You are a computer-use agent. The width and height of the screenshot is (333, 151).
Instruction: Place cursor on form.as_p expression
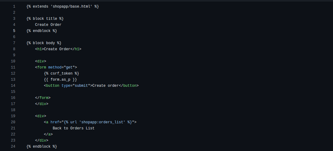(60, 79)
